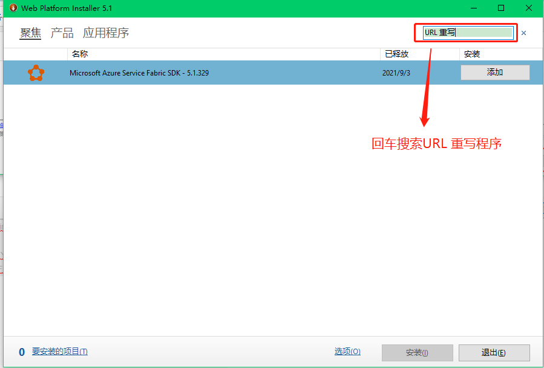The height and width of the screenshot is (368, 544).
Task: Click 添加 to add Service Fabric SDK
Action: click(495, 72)
